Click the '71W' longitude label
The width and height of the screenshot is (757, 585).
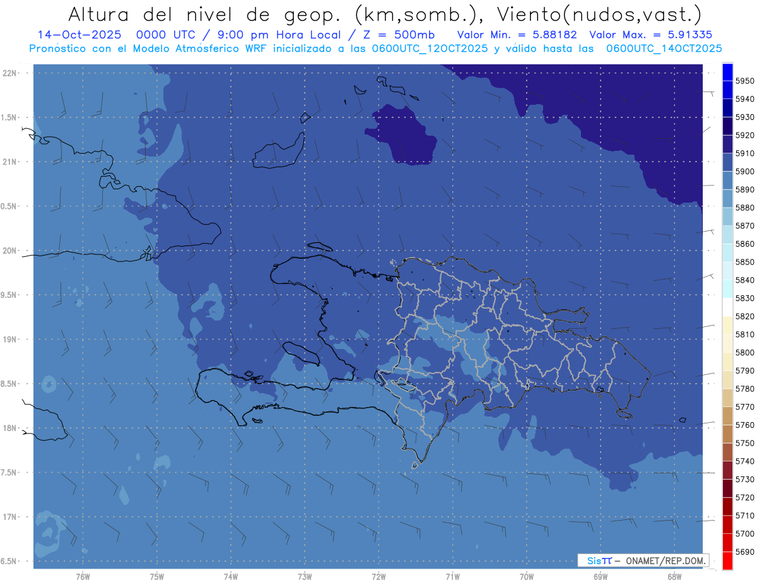452,576
